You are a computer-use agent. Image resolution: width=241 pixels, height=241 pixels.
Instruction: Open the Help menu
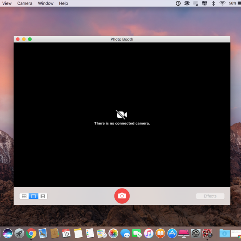(64, 3)
